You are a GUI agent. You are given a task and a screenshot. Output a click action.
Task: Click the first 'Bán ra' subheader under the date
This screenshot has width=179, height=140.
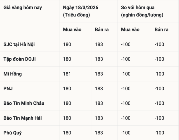pos(100,29)
